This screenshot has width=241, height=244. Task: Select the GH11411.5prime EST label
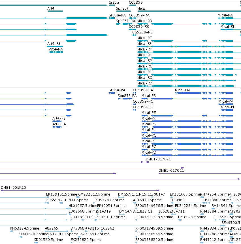pyautogui.click(x=74, y=200)
